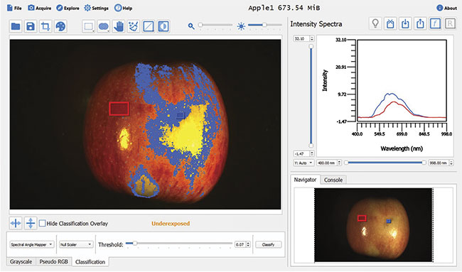Image resolution: width=462 pixels, height=272 pixels.
Task: Click the Classify button
Action: pos(268,244)
